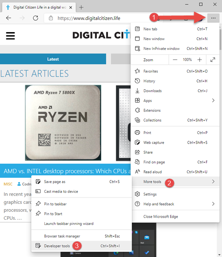Click the Find on page icon
Image resolution: width=222 pixels, height=257 pixels.
coord(137,162)
